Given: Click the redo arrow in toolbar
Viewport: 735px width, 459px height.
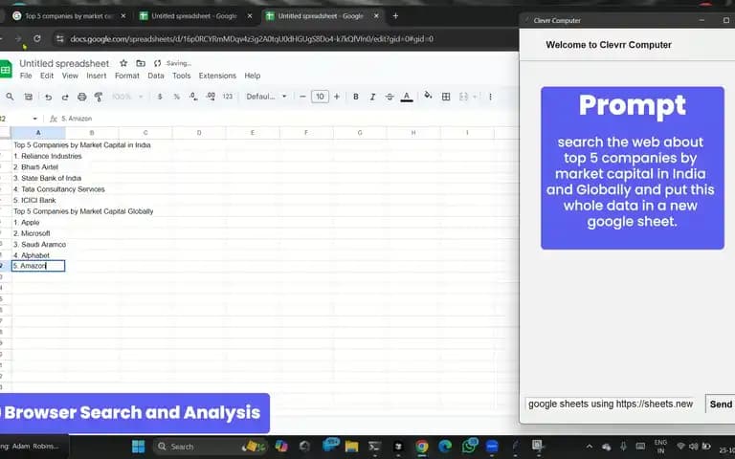Looking at the screenshot, I should tap(65, 97).
